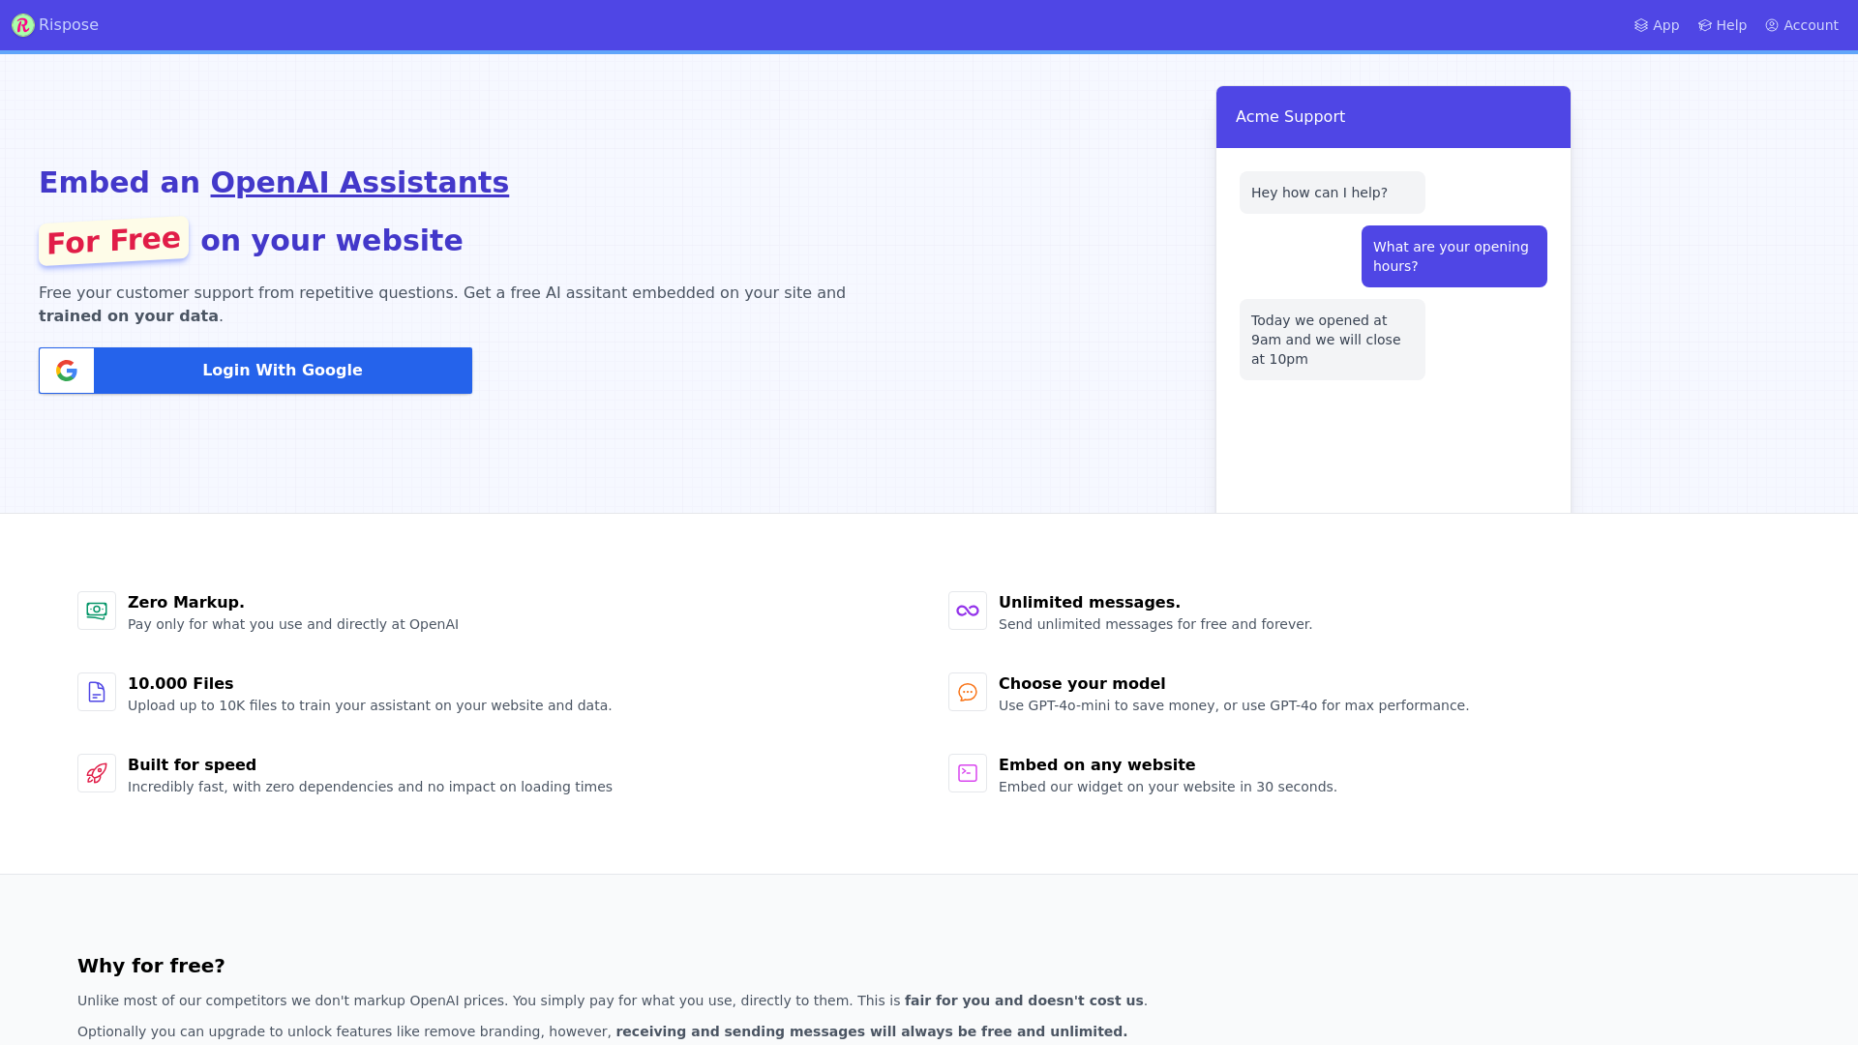The width and height of the screenshot is (1858, 1045).
Task: Click the For Free badge
Action: coord(114,241)
